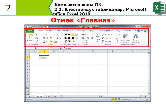Select column header H

[103, 51]
